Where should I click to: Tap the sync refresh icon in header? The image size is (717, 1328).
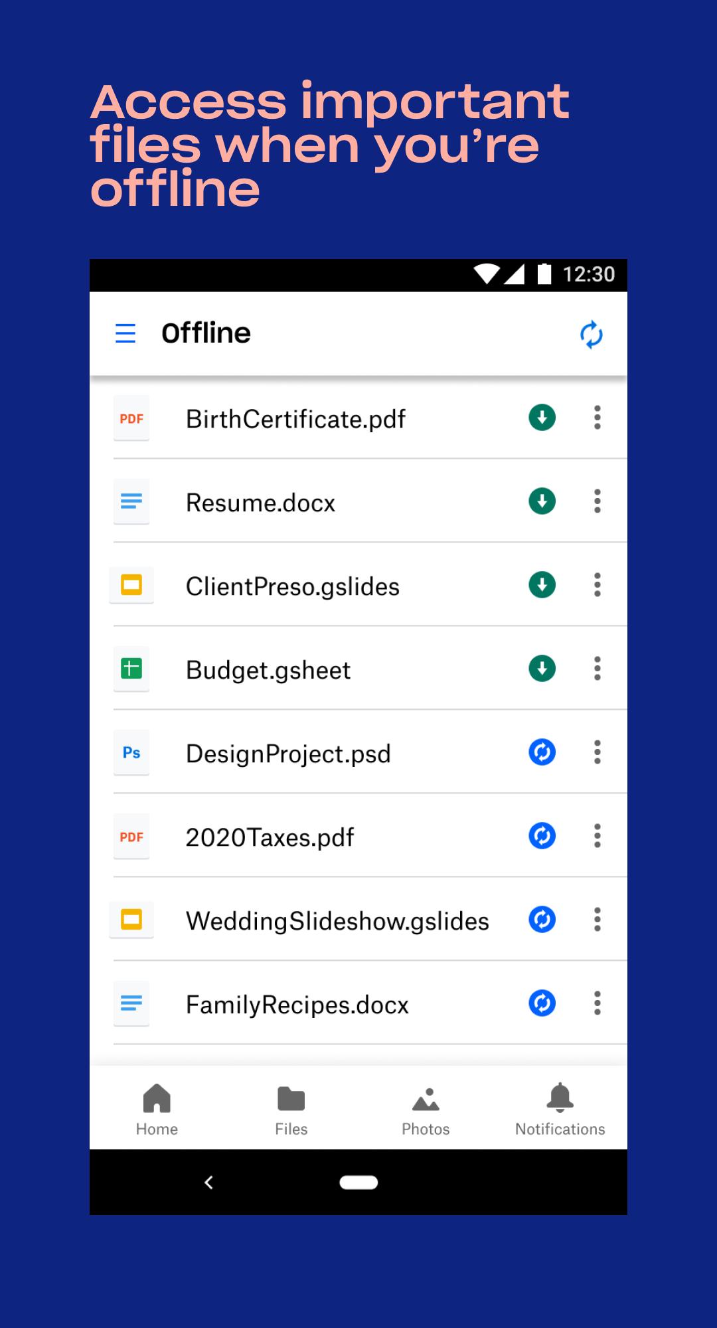(x=591, y=335)
